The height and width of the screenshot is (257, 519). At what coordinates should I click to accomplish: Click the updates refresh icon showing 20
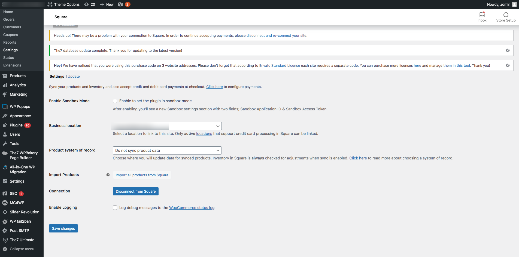(x=86, y=4)
